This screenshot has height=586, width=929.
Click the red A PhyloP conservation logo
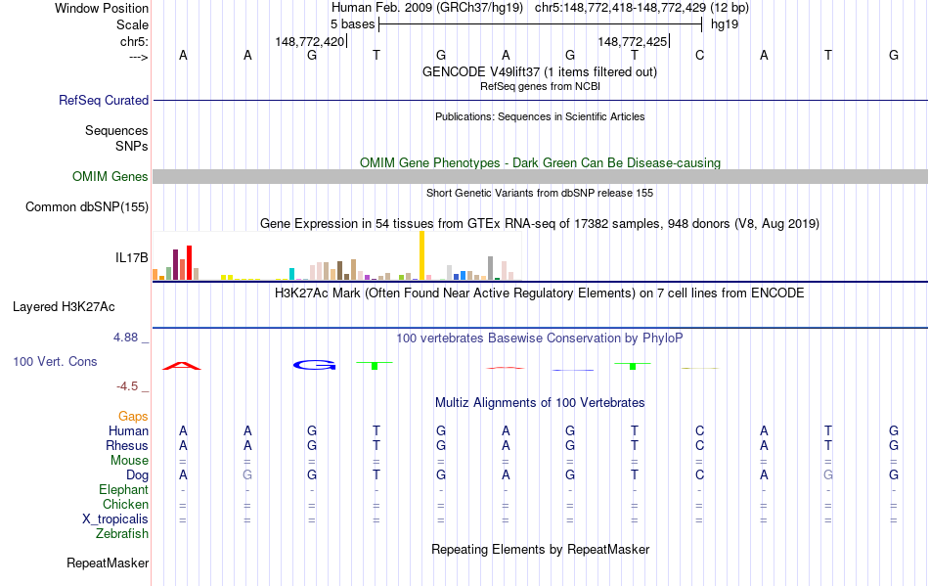tap(182, 366)
